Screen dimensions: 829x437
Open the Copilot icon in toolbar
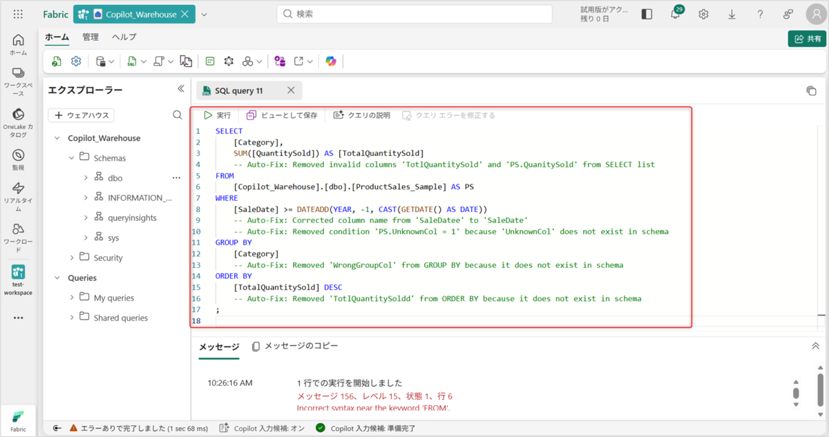[x=331, y=61]
